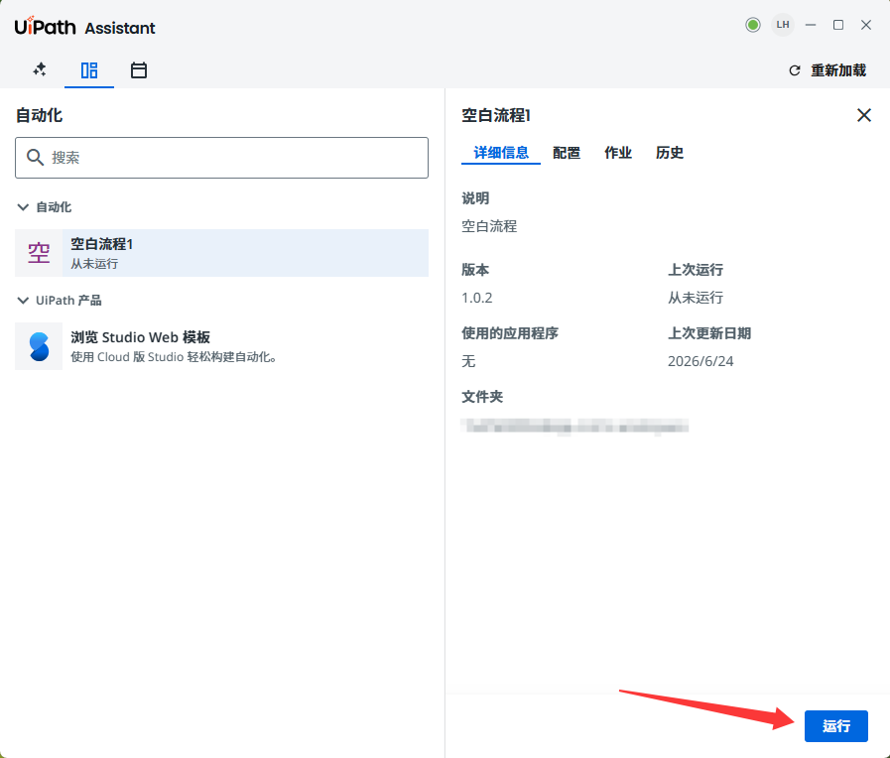Open 浏览 Studio Web 模板 entry
The height and width of the screenshot is (758, 890).
pyautogui.click(x=221, y=346)
